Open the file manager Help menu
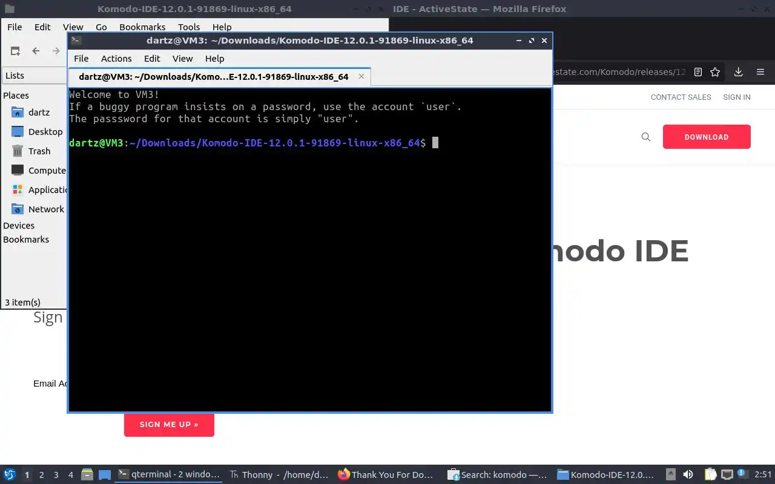This screenshot has width=775, height=484. 222,27
